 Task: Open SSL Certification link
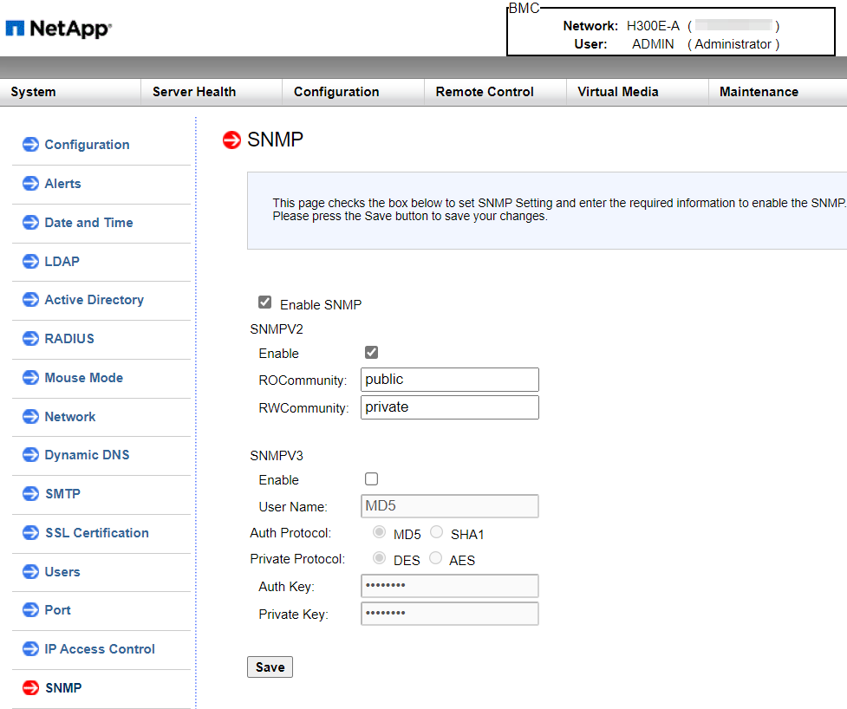[x=97, y=532]
